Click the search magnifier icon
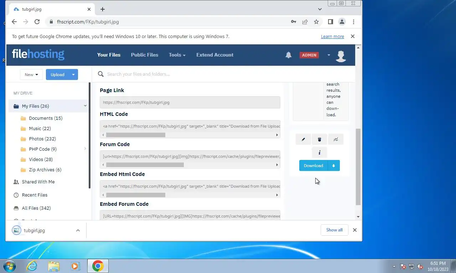This screenshot has width=456, height=273. coord(101,74)
